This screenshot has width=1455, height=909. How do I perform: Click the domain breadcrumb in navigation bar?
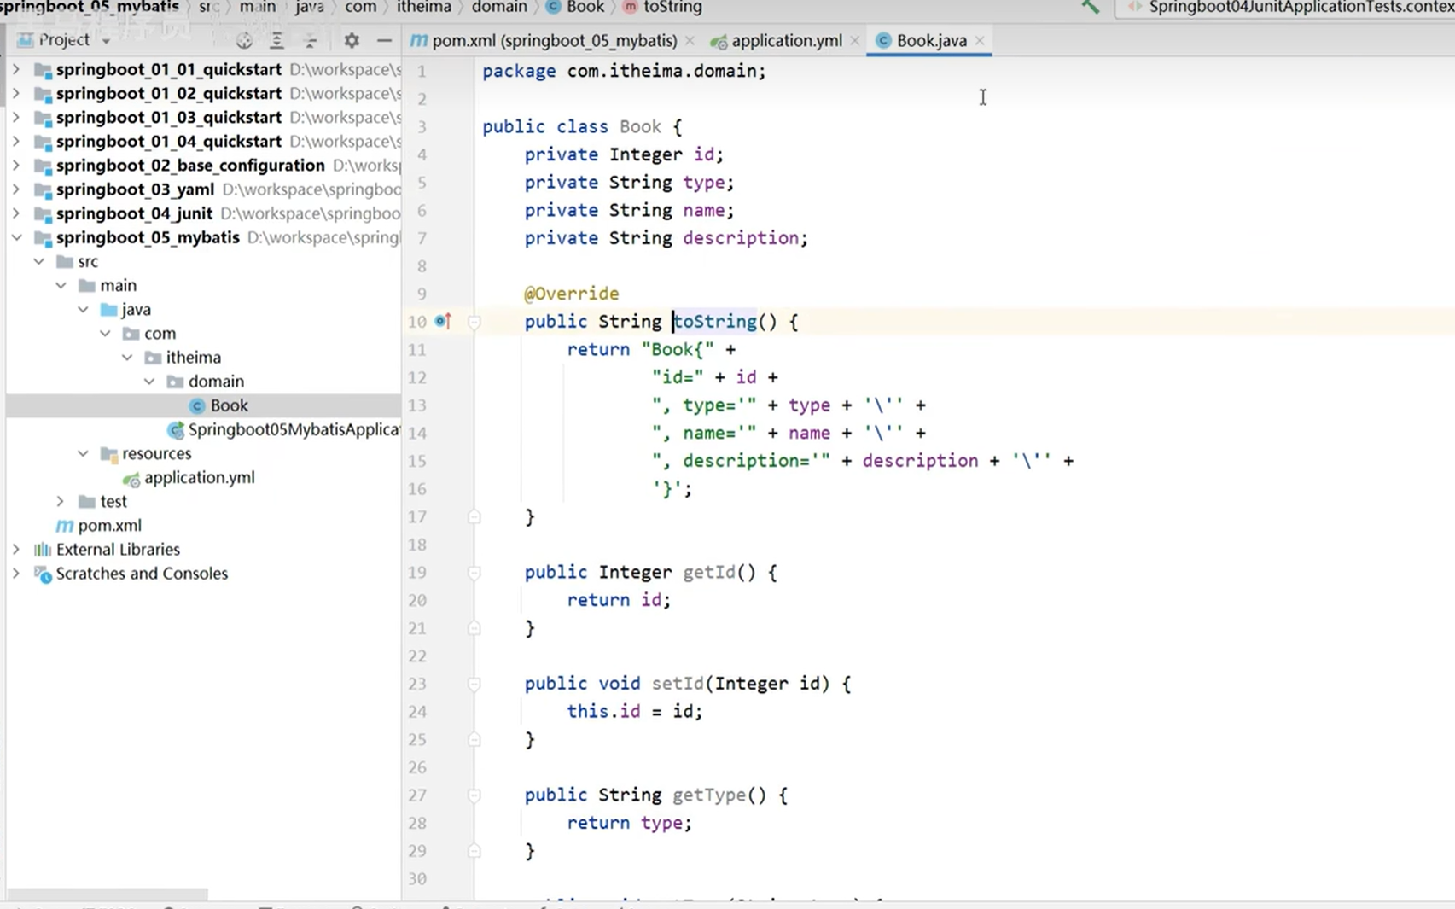click(x=499, y=7)
